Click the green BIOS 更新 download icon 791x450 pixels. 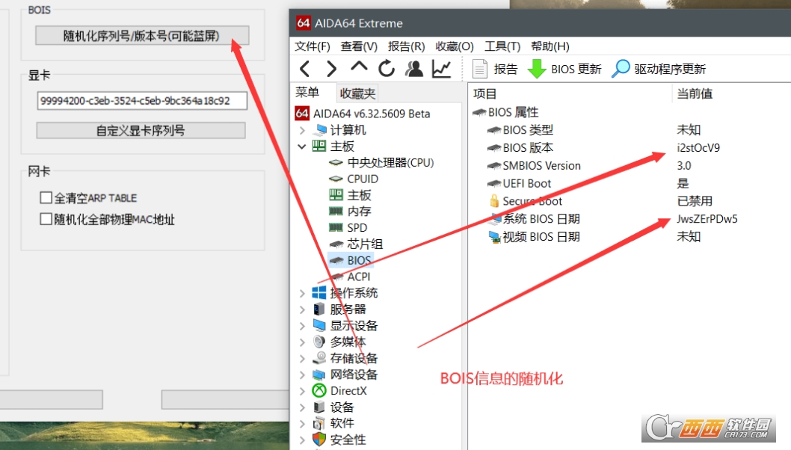537,69
